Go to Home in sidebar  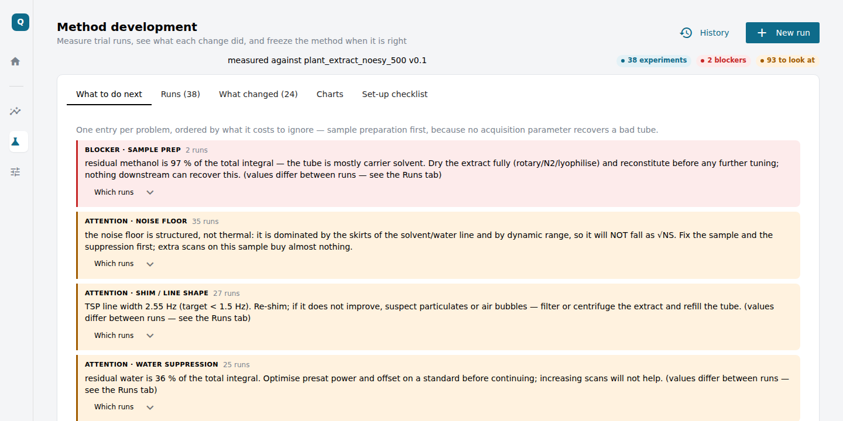point(16,61)
